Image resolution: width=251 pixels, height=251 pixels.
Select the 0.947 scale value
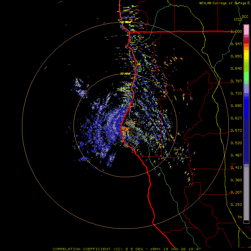236,44
